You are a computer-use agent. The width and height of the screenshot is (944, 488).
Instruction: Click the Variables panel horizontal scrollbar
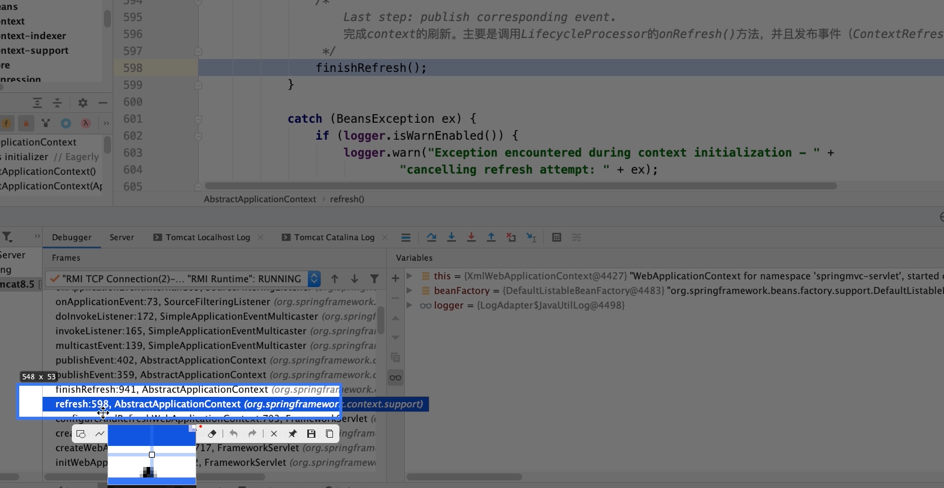464,477
